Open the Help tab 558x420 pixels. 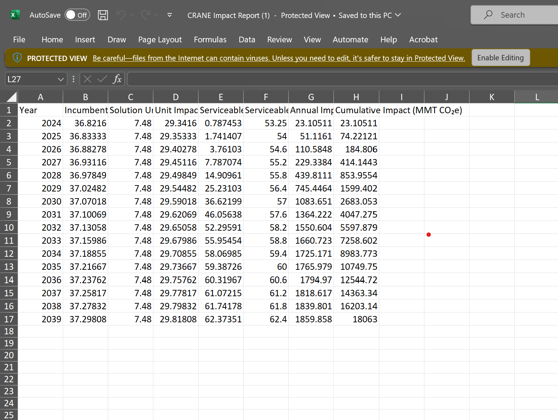pyautogui.click(x=388, y=39)
